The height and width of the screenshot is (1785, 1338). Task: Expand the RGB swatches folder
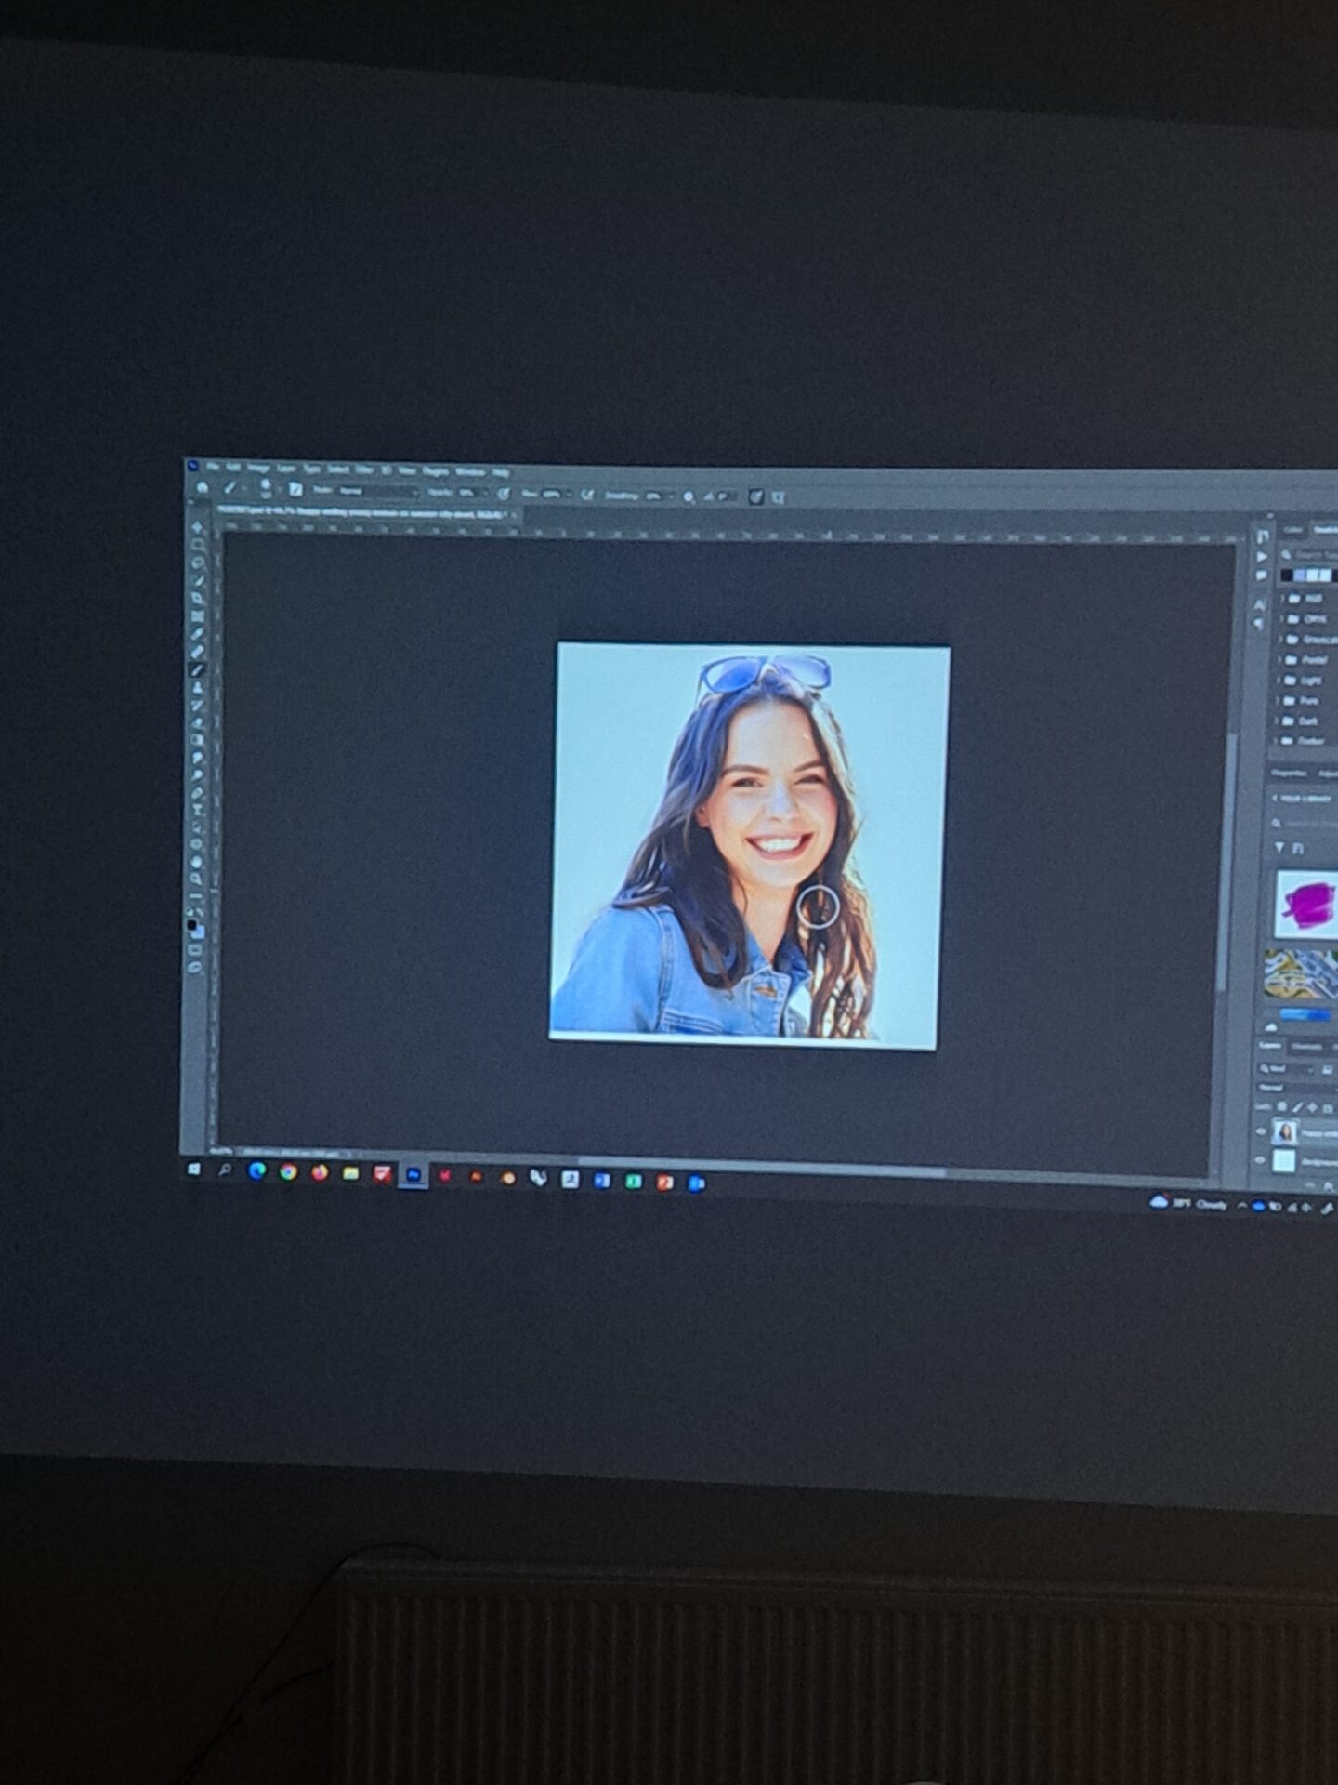coord(1281,599)
